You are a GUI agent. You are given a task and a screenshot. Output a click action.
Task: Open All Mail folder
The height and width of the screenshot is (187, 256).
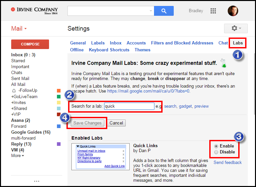[x=18, y=84]
